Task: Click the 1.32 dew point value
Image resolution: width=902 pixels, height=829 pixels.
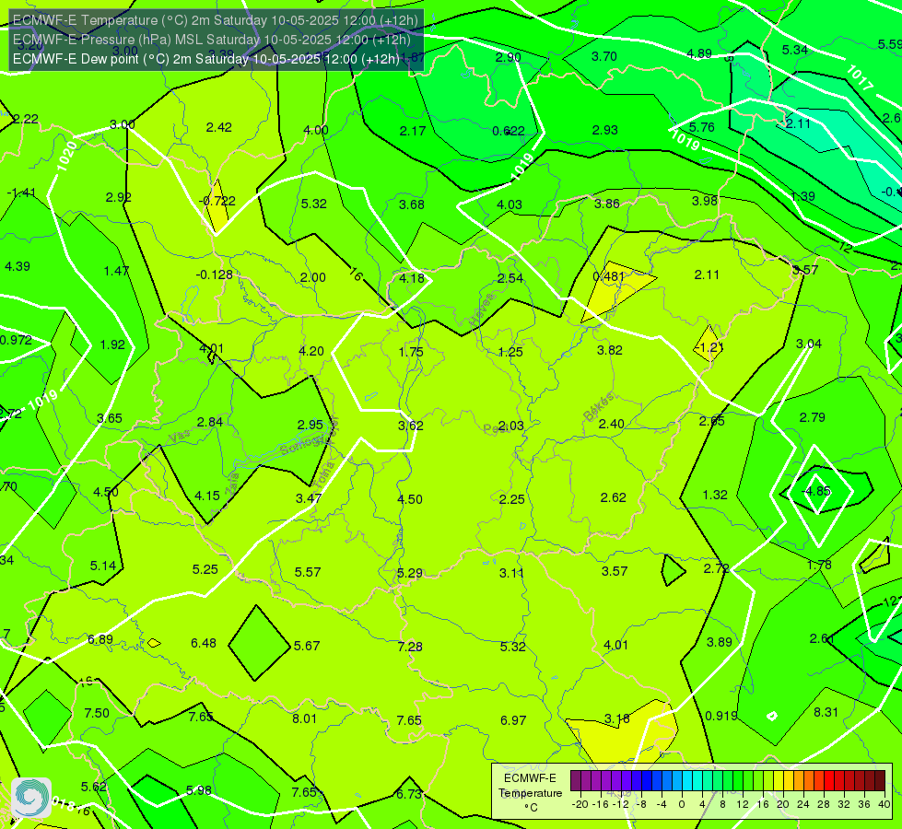Action: (715, 495)
